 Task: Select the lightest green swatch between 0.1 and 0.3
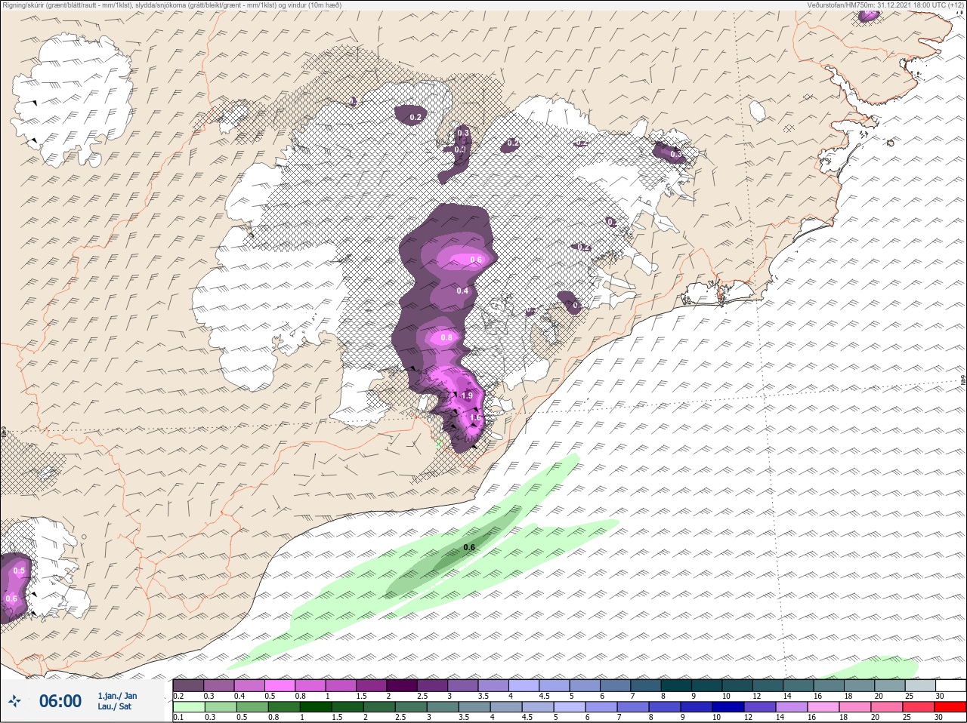coord(188,707)
